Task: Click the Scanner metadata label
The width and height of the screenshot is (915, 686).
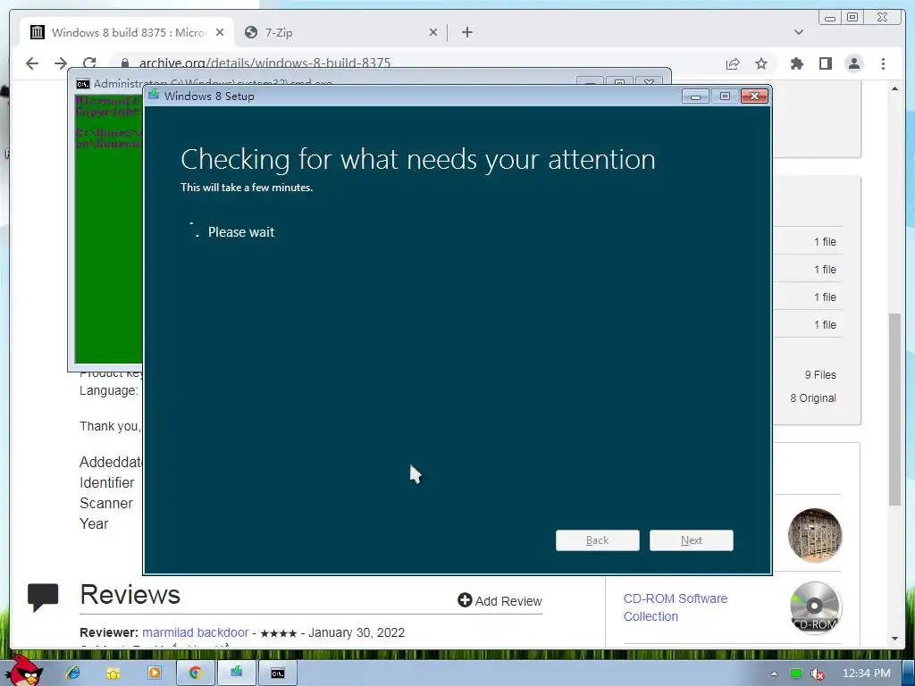Action: [x=106, y=504]
